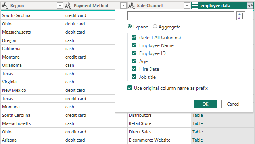The image size is (255, 144).
Task: Click the California region cell
Action: click(32, 49)
